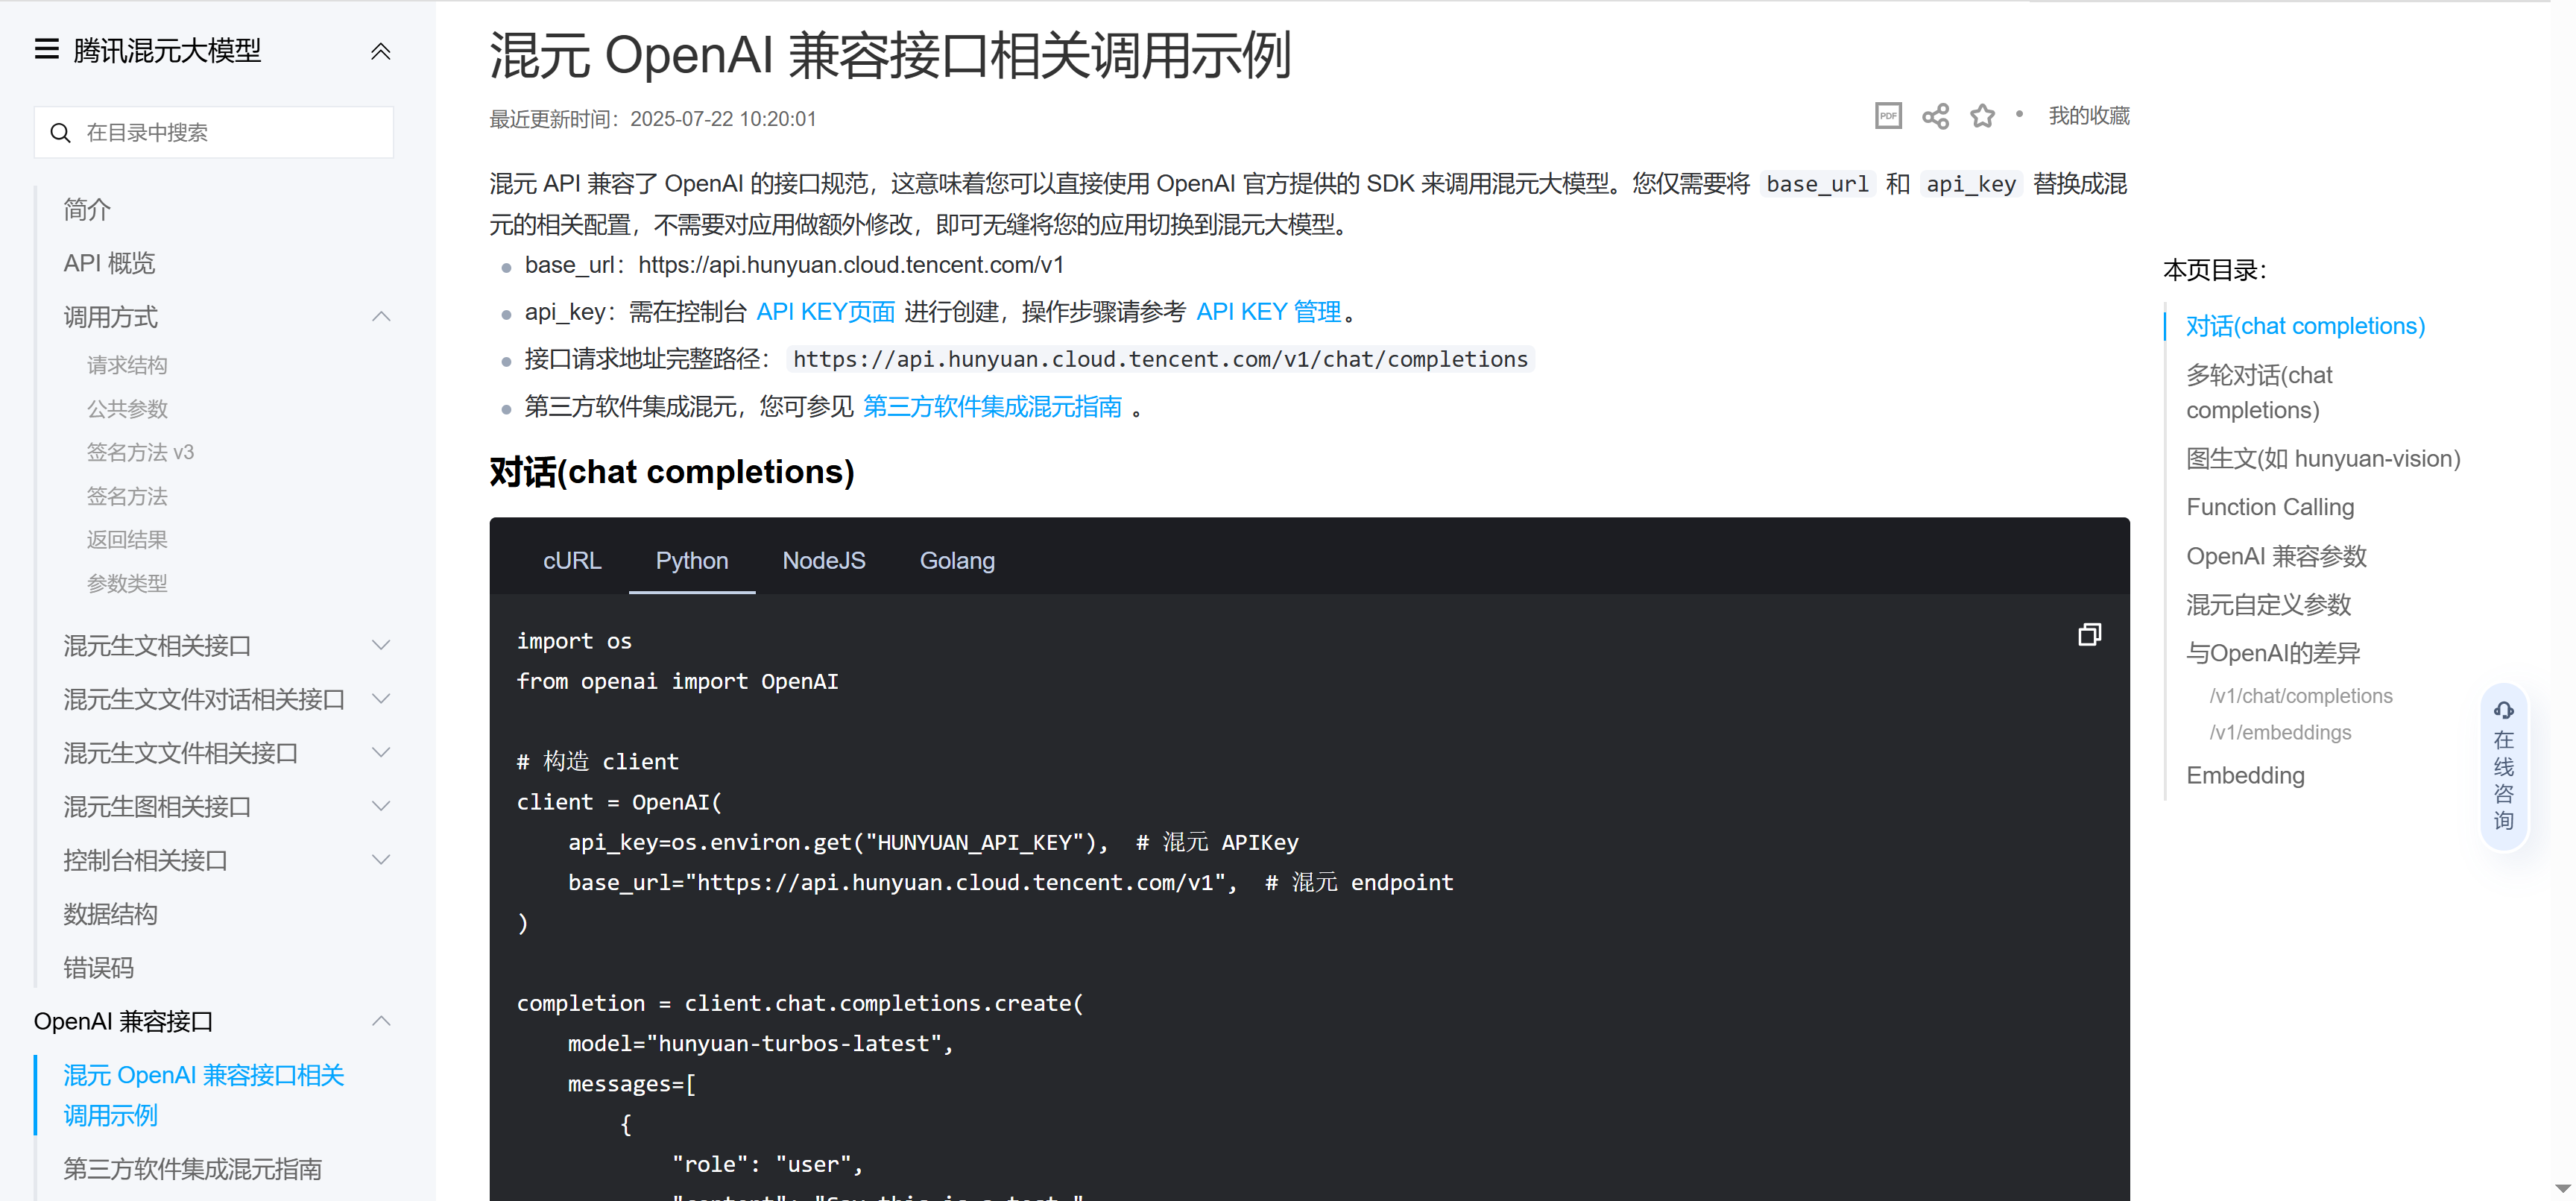2576x1201 pixels.
Task: Open 在线咨询 headset support widget
Action: click(2503, 766)
